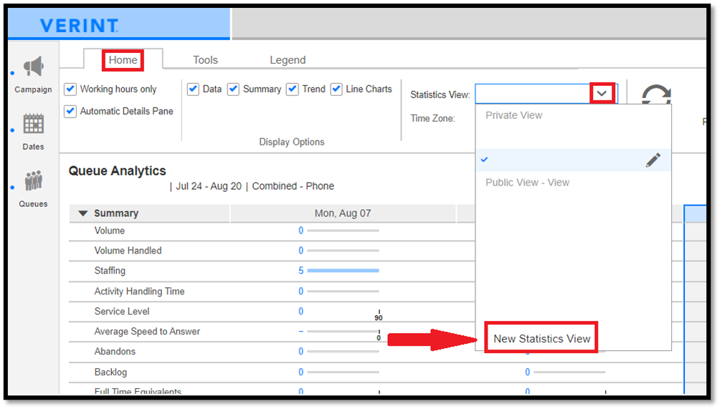Select Private View option

pyautogui.click(x=514, y=115)
